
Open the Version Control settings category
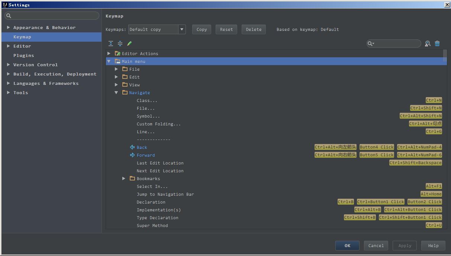[x=35, y=65]
